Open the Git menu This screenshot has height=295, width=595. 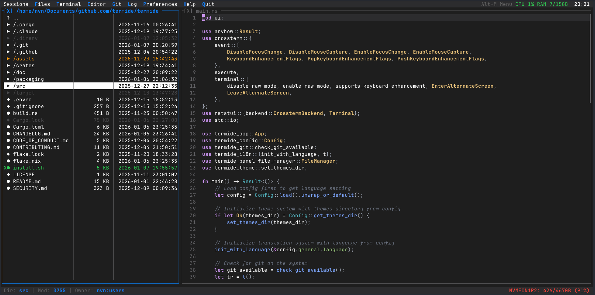coord(117,4)
